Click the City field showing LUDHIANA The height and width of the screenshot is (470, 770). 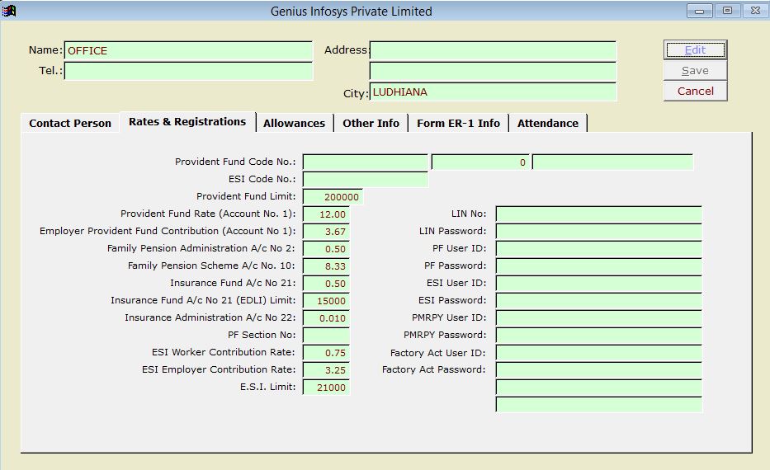(x=493, y=92)
